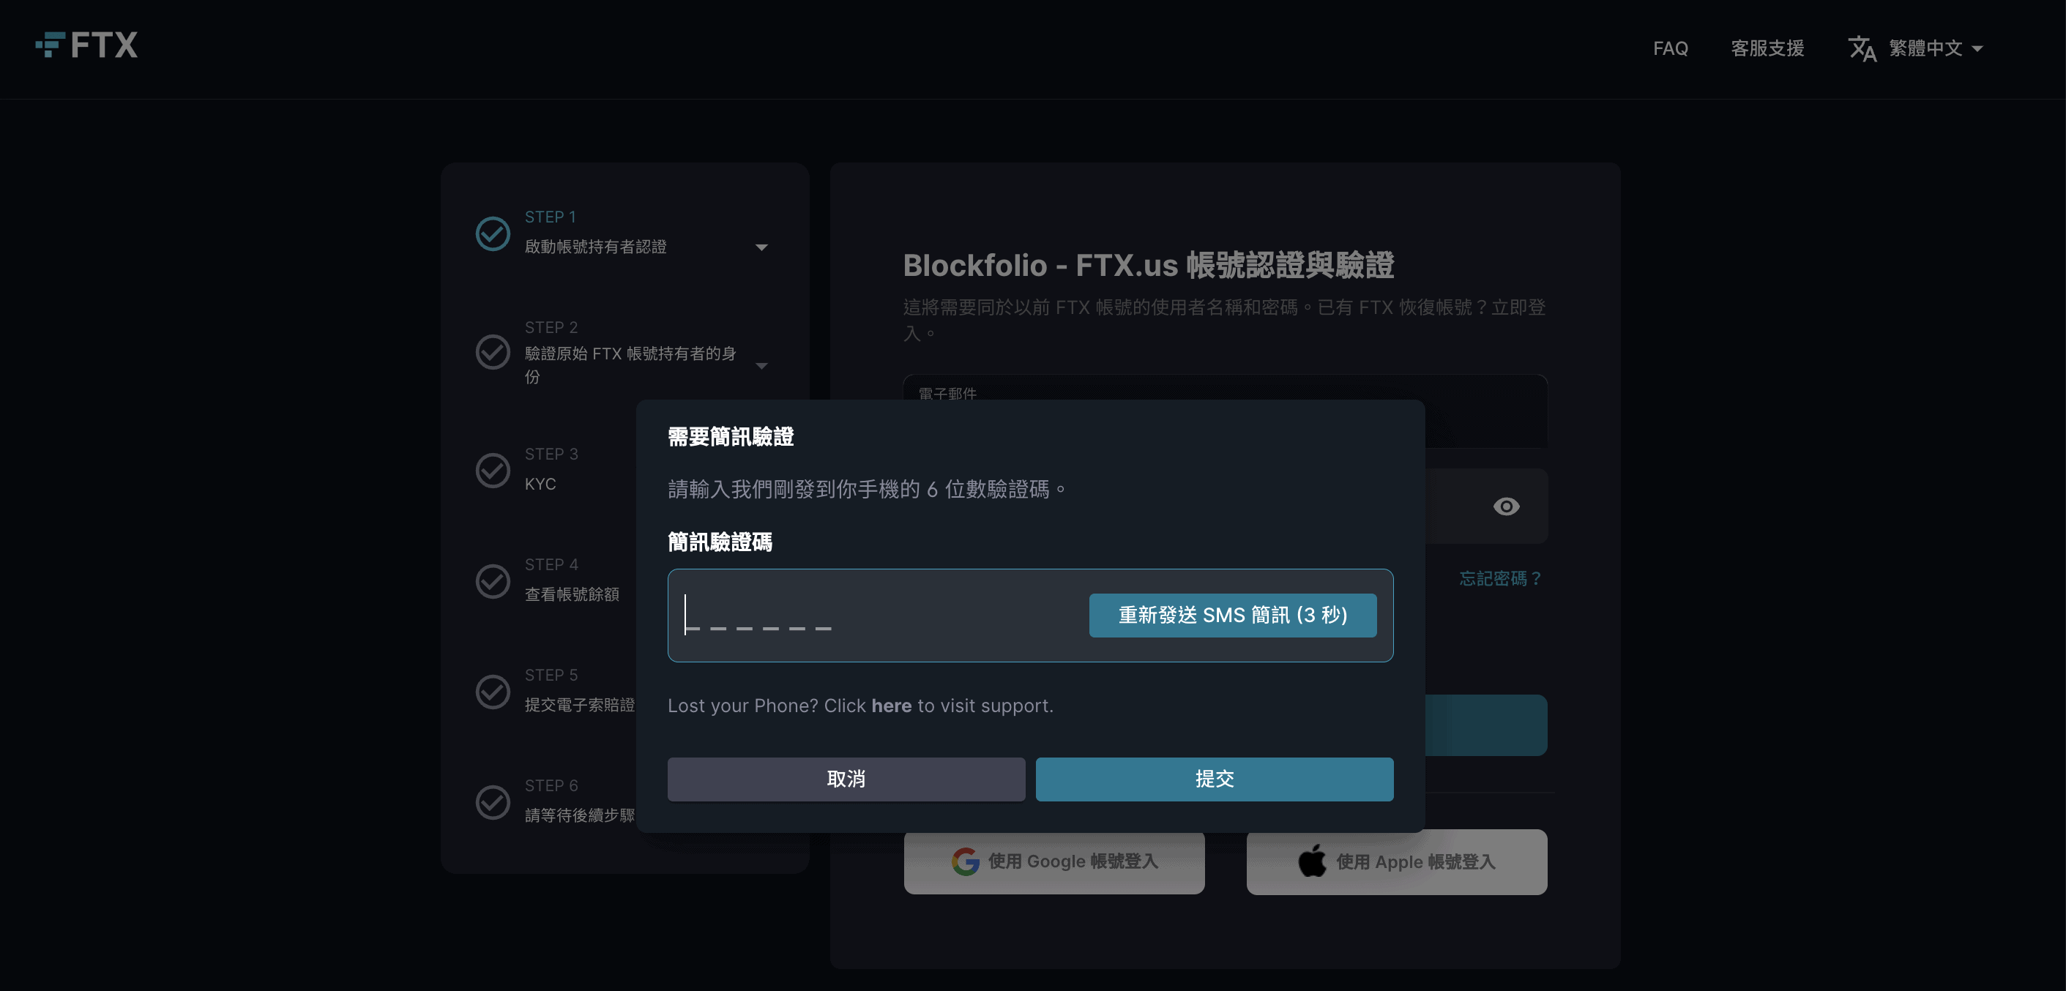
Task: Click the FTX logo
Action: (86, 45)
